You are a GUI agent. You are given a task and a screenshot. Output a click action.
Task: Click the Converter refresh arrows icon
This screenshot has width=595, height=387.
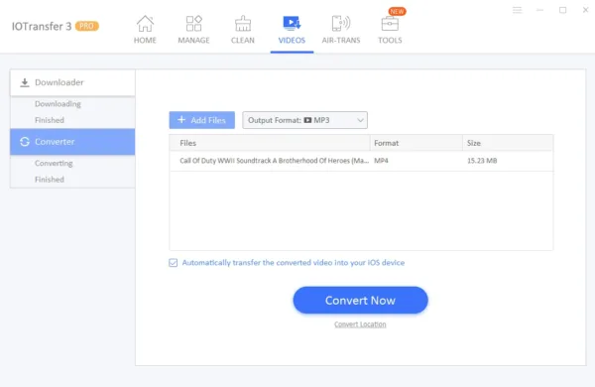pos(25,142)
